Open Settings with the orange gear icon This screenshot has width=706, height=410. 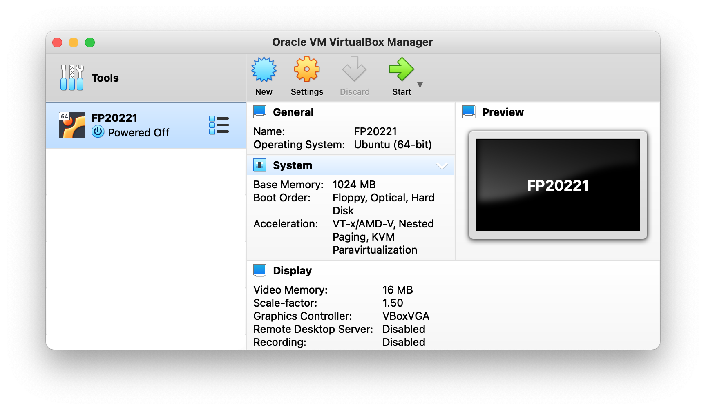[306, 70]
